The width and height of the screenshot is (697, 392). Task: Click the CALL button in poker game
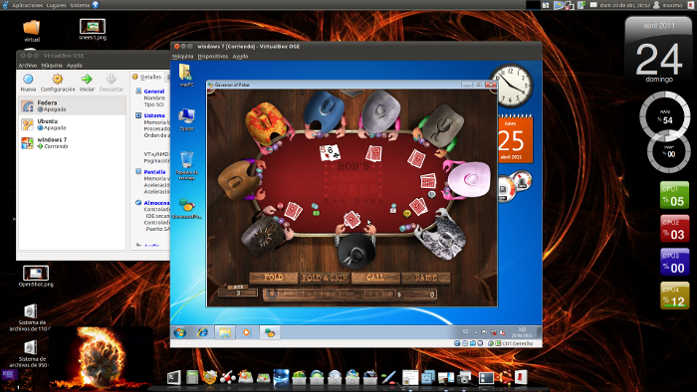coord(375,278)
